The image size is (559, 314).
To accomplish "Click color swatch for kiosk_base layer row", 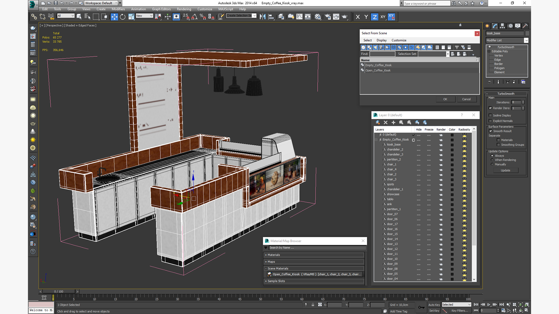I will (x=452, y=145).
